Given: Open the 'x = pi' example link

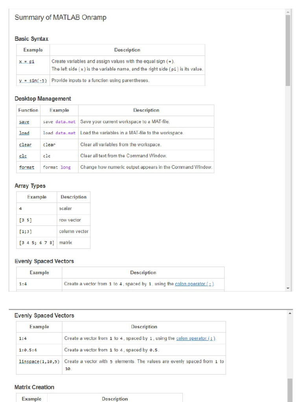Looking at the screenshot, I should coord(26,62).
